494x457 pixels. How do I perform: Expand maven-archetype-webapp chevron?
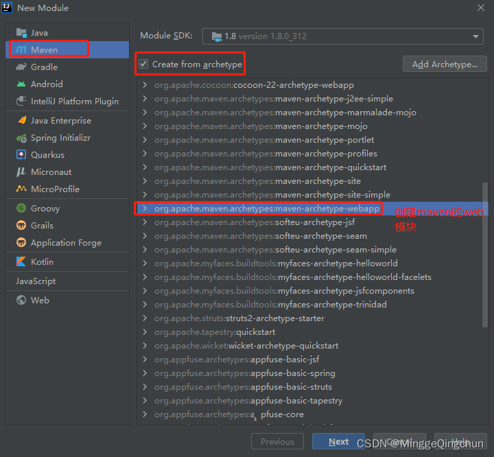[x=145, y=209]
